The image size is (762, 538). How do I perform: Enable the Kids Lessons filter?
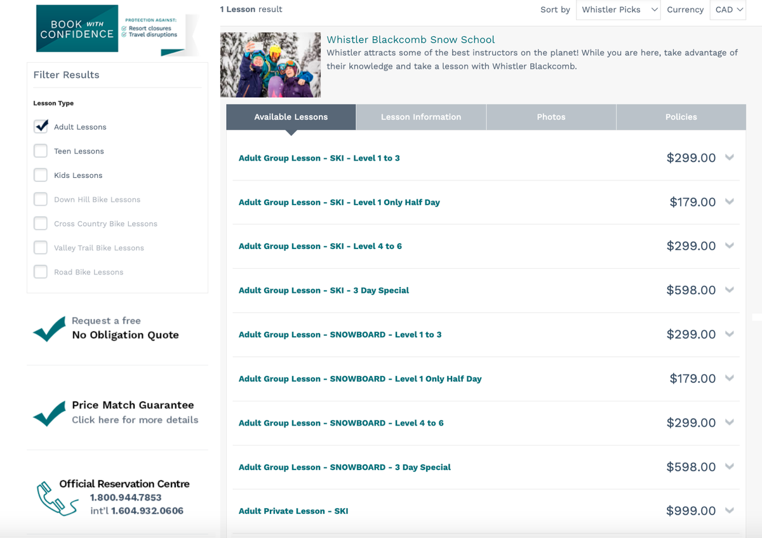coord(41,175)
